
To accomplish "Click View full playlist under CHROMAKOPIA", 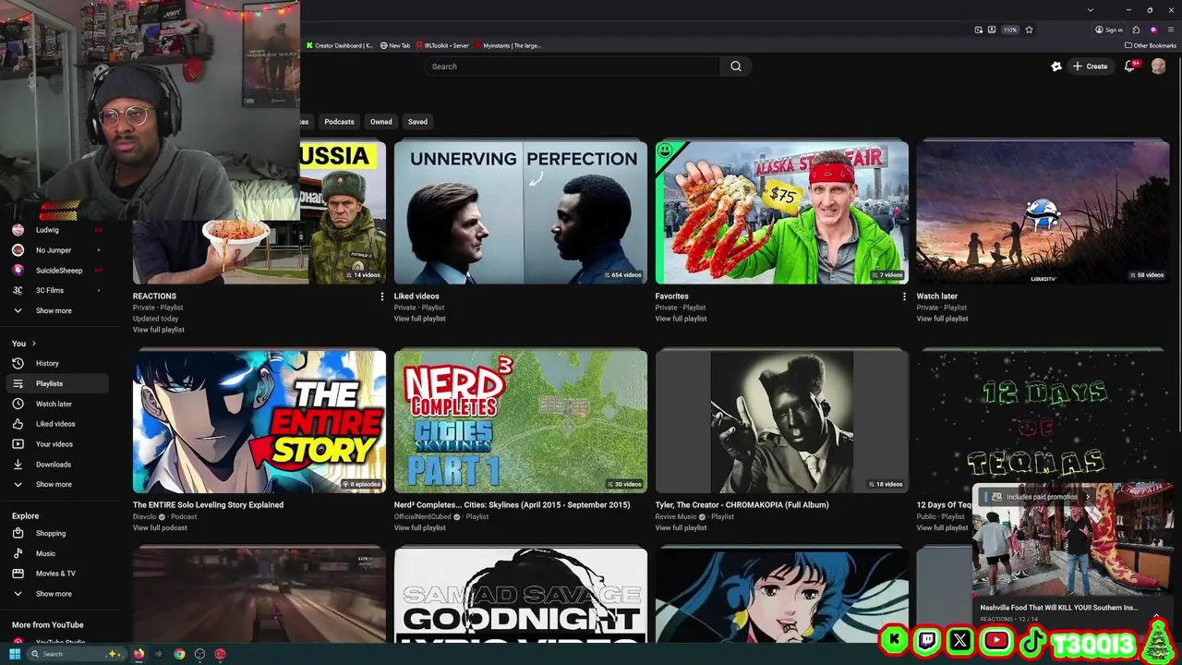I will coord(681,527).
